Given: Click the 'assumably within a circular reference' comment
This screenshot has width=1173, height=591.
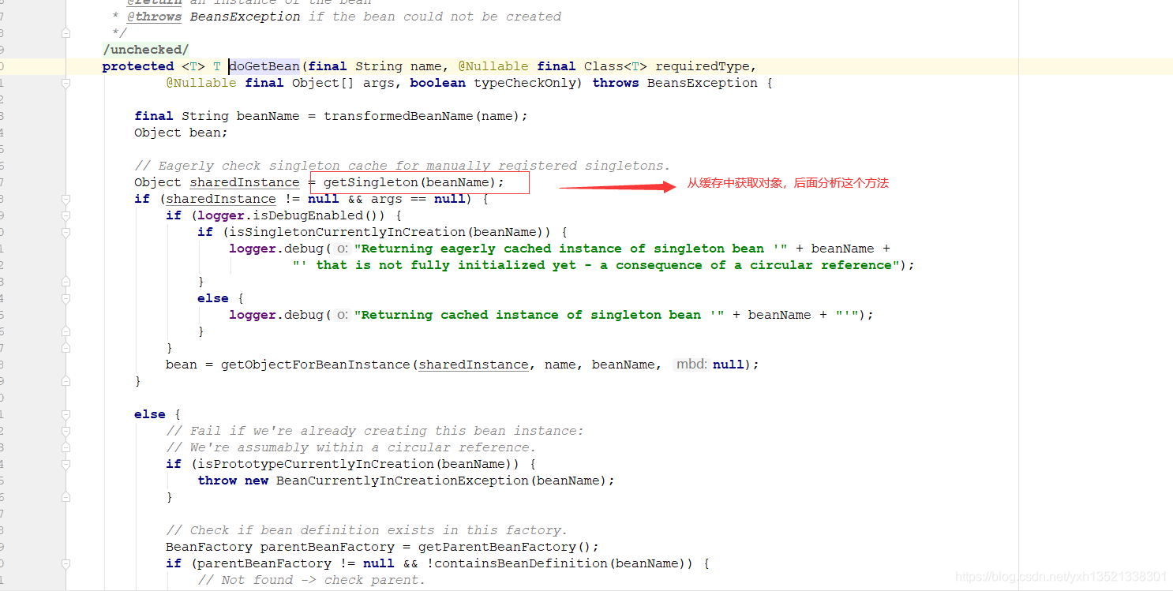Looking at the screenshot, I should (351, 447).
